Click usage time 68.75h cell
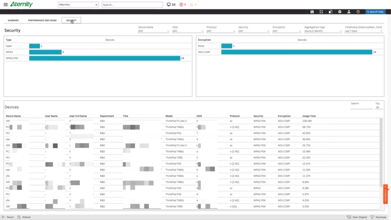 click(306, 127)
